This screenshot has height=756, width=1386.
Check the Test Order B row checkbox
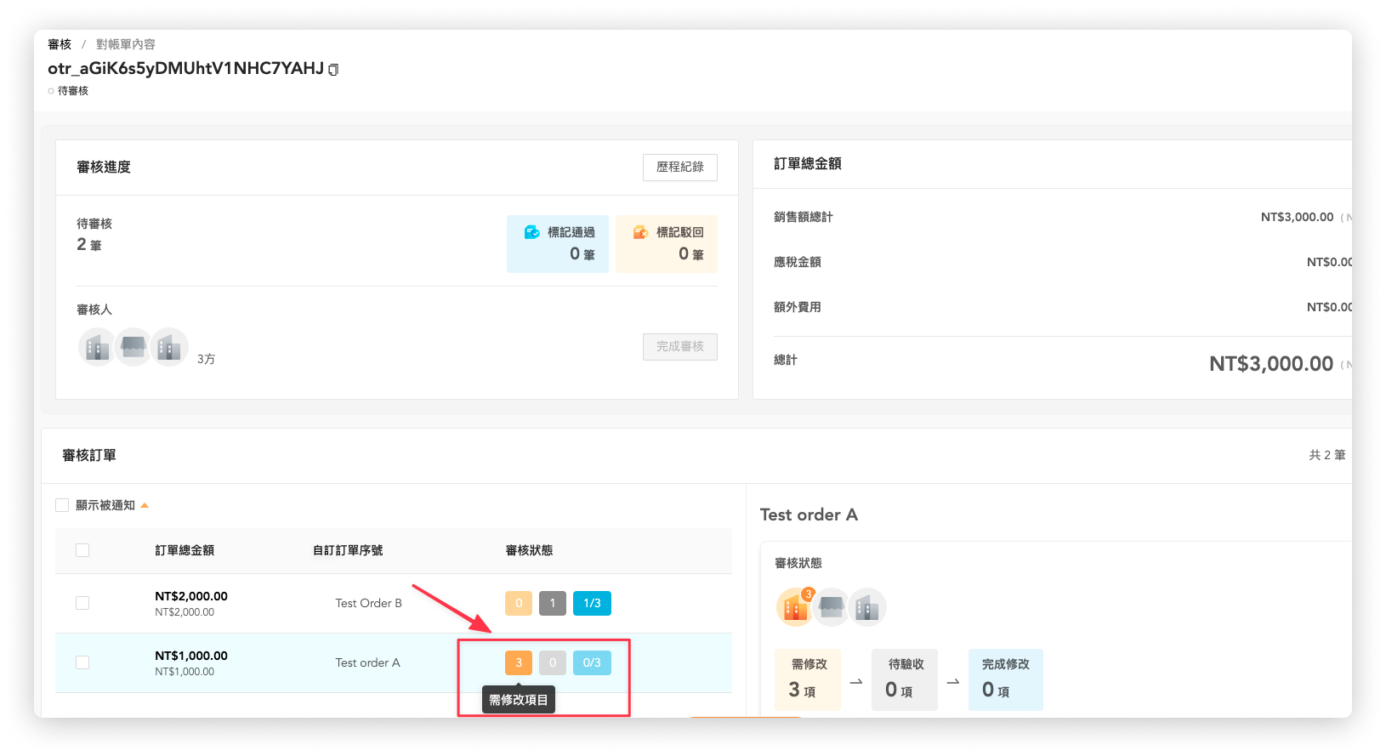82,603
